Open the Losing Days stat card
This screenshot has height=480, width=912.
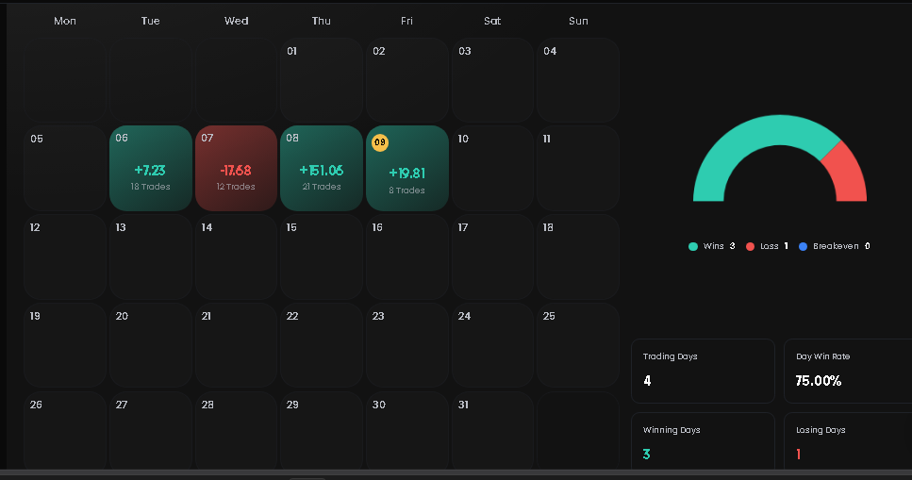click(848, 441)
